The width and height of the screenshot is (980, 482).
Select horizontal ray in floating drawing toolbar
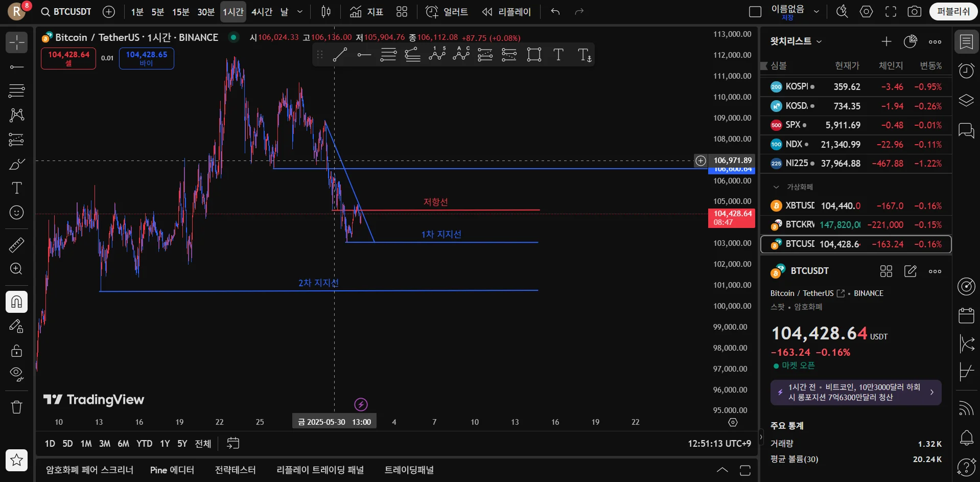point(364,55)
